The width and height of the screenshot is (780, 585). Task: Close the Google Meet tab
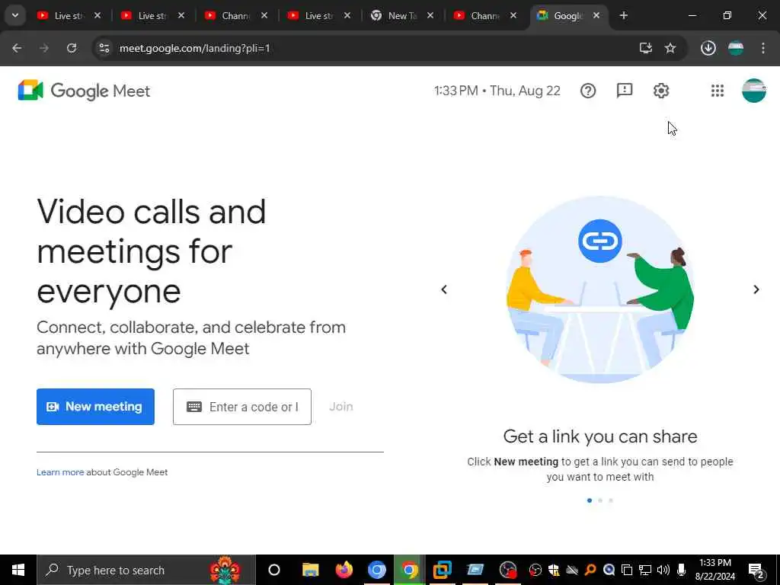[x=596, y=15]
